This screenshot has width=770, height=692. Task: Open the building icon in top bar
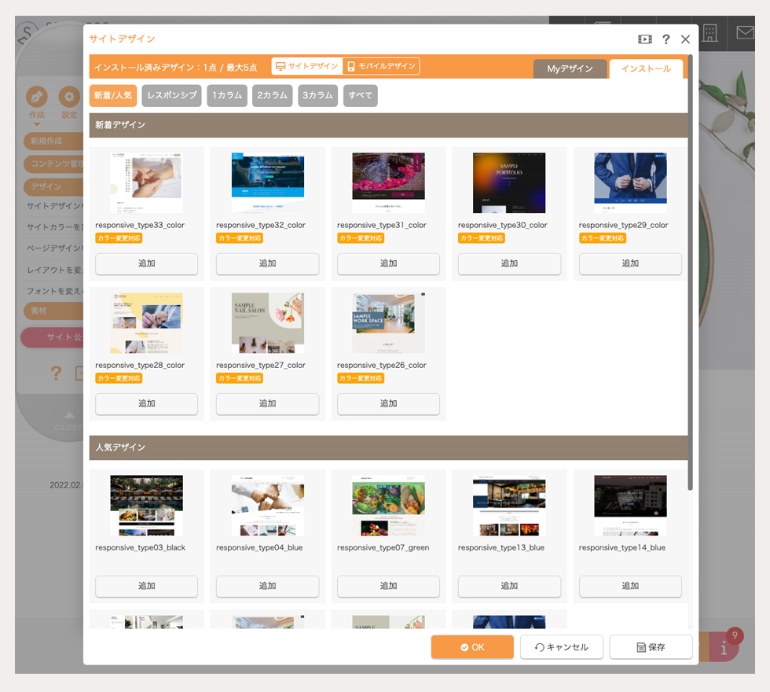[x=709, y=33]
